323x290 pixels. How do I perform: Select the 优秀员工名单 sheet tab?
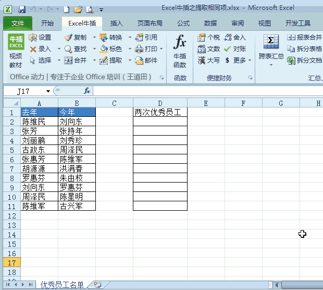coord(62,285)
